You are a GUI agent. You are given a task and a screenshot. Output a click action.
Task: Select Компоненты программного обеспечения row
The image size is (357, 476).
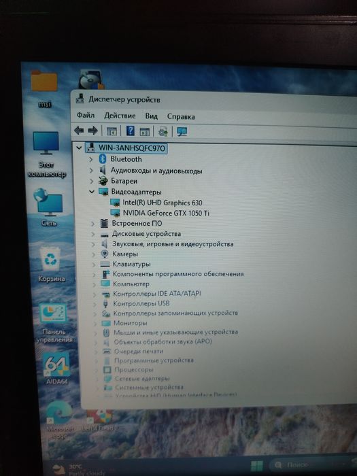pos(178,274)
